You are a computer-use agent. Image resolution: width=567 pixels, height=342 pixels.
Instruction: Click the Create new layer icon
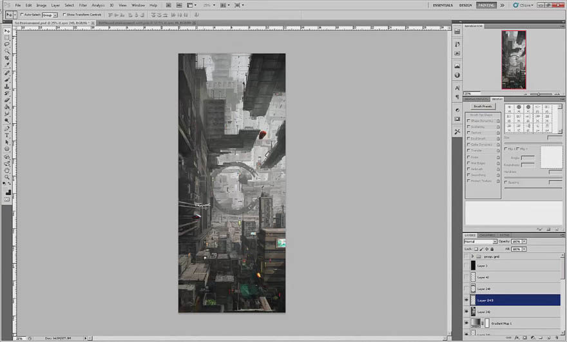[x=548, y=337]
